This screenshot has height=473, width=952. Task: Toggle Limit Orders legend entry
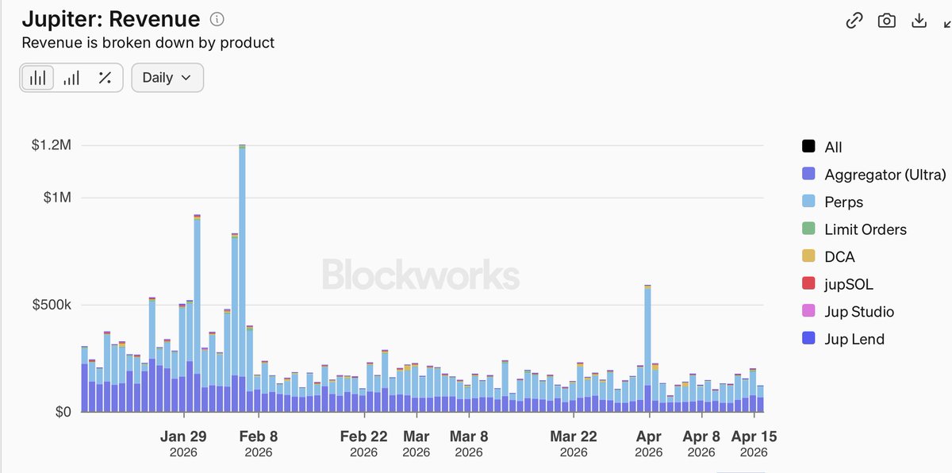[x=865, y=229]
